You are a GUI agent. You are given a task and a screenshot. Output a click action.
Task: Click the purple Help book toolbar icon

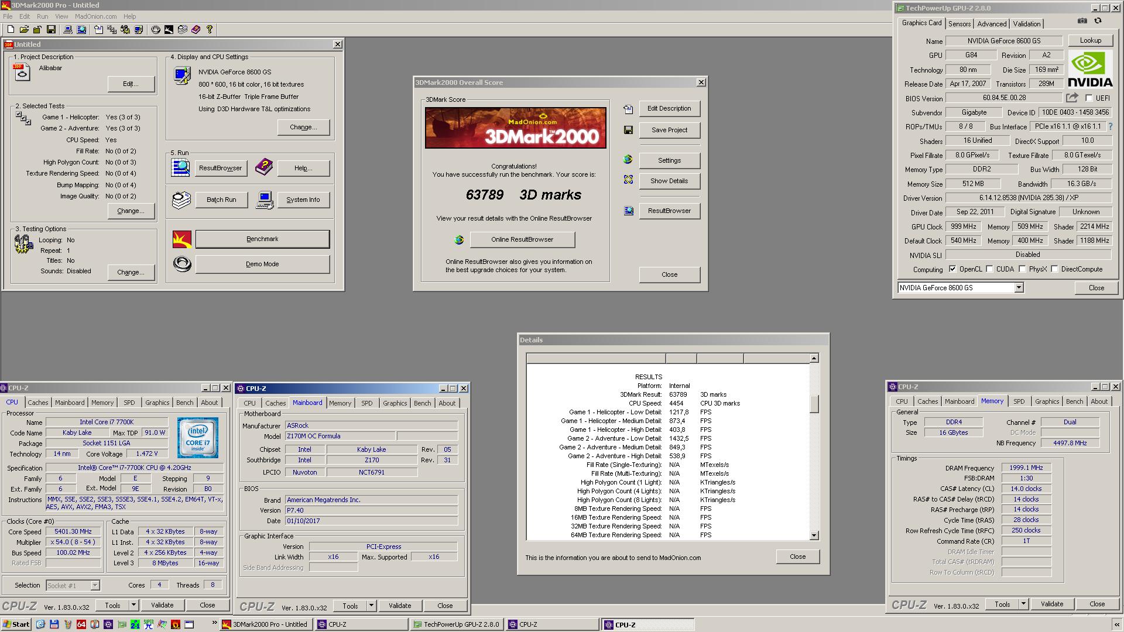(x=196, y=29)
